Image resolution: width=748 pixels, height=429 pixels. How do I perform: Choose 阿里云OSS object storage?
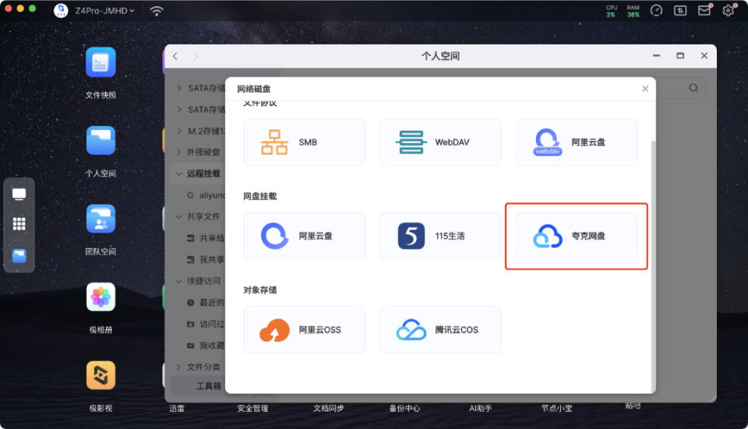pyautogui.click(x=305, y=330)
